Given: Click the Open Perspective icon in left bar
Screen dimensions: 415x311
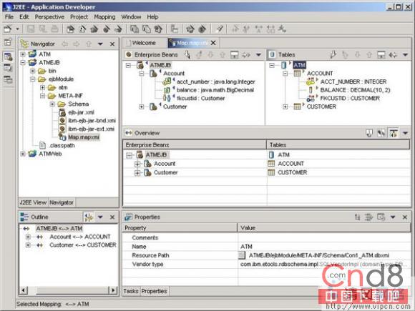Looking at the screenshot, I should 8,41.
